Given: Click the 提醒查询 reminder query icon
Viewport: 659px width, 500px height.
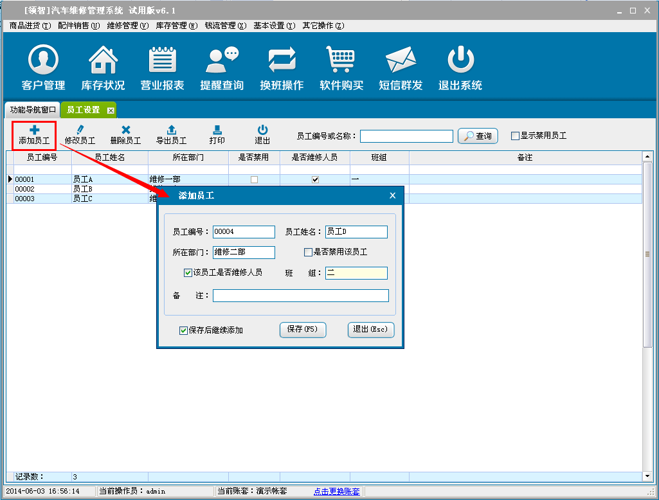Looking at the screenshot, I should point(222,68).
